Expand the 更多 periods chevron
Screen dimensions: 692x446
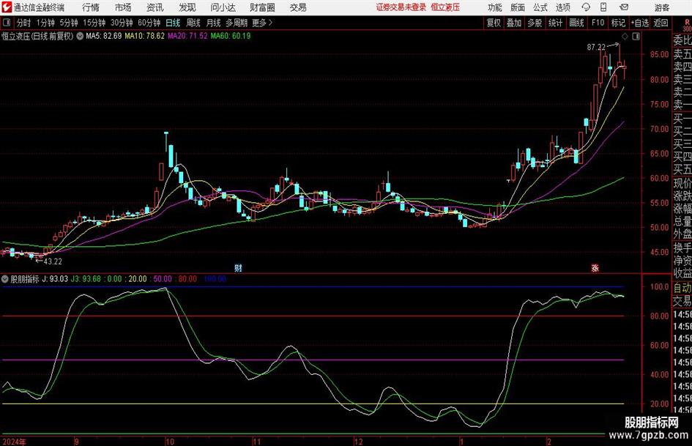(270, 23)
